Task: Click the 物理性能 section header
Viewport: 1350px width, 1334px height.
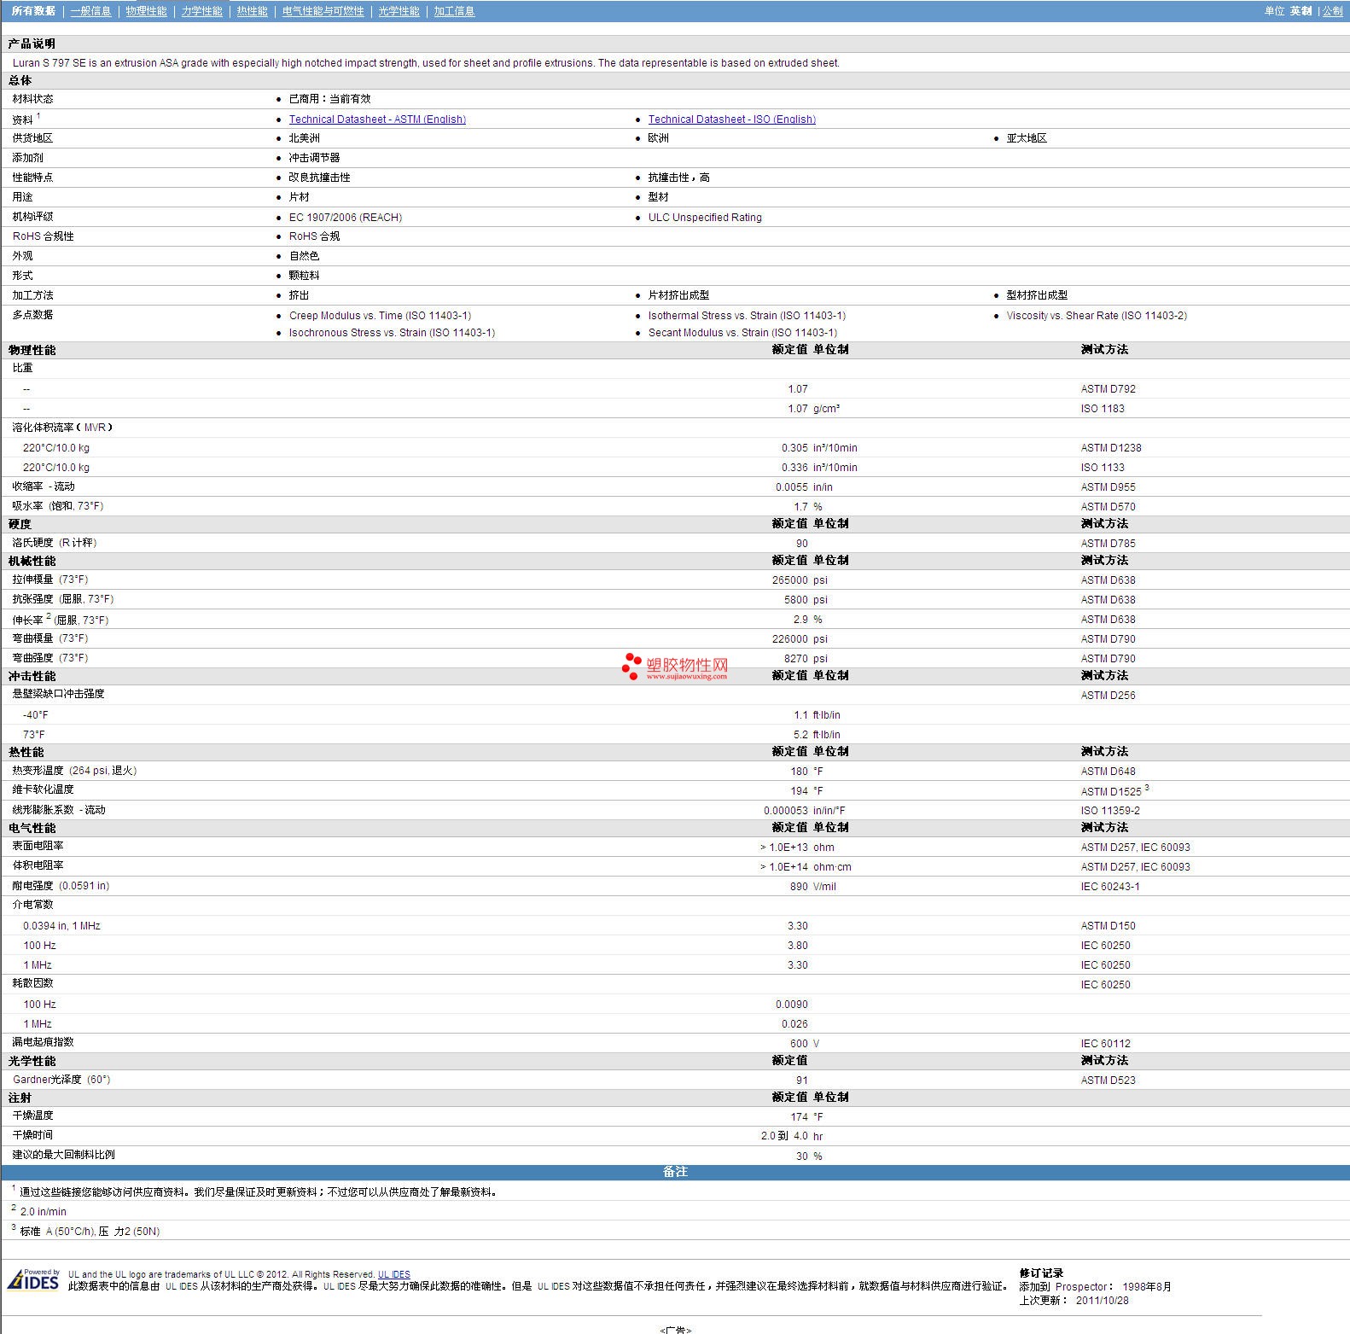Action: point(32,350)
